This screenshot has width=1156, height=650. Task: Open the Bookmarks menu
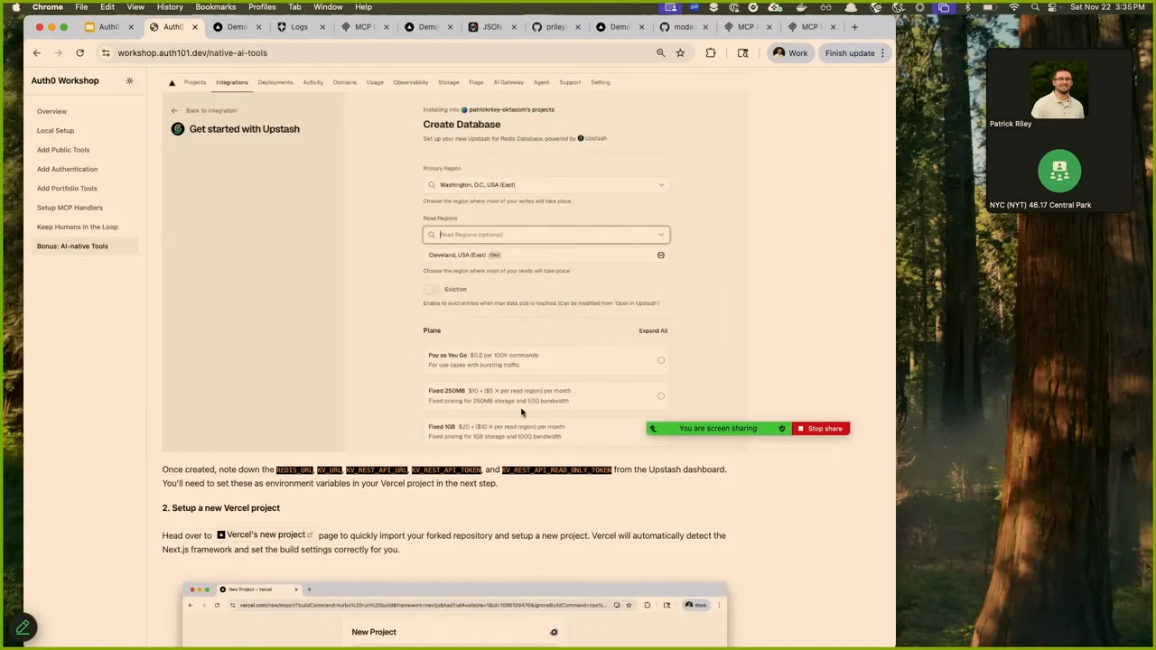click(216, 7)
